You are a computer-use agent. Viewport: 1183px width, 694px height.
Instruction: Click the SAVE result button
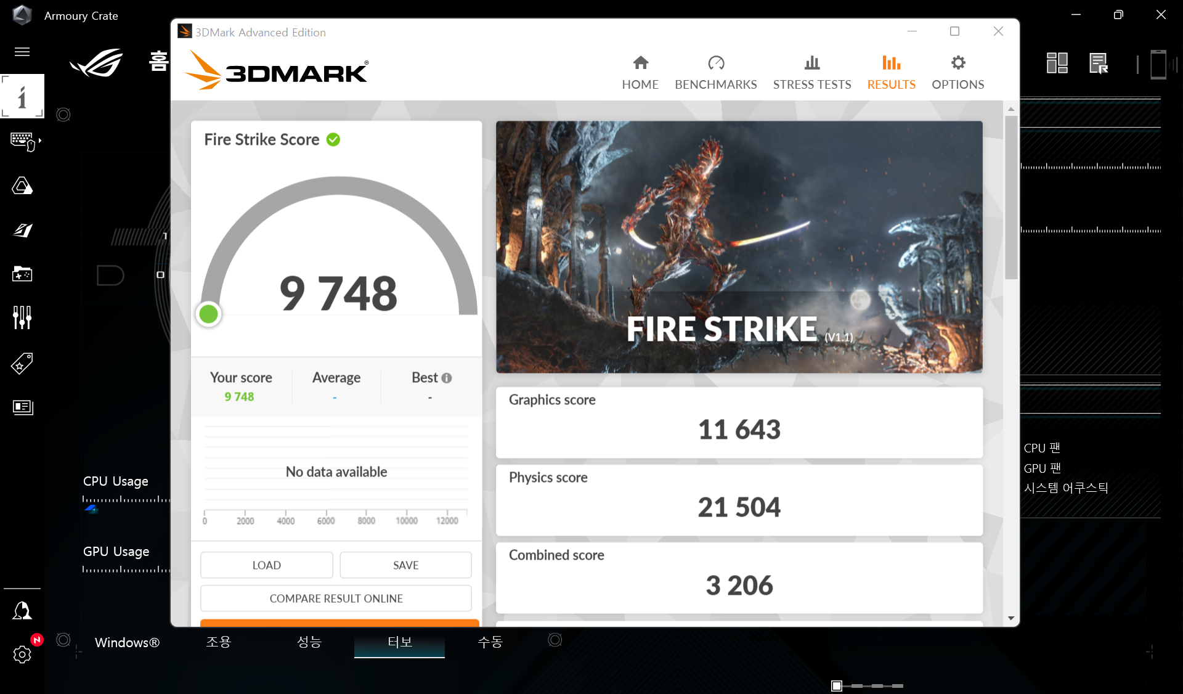click(x=405, y=565)
